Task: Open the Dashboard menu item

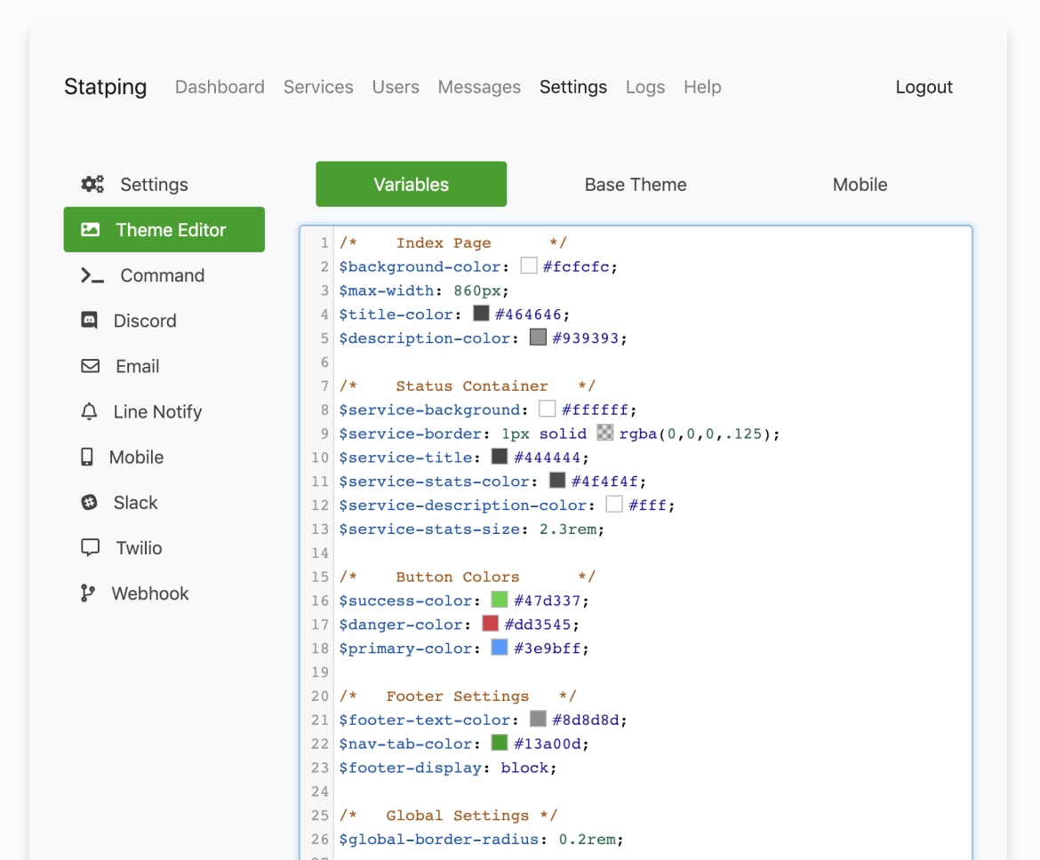Action: click(220, 87)
